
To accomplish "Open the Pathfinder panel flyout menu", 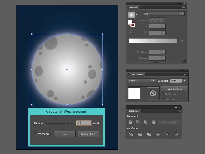I will coord(179,111).
